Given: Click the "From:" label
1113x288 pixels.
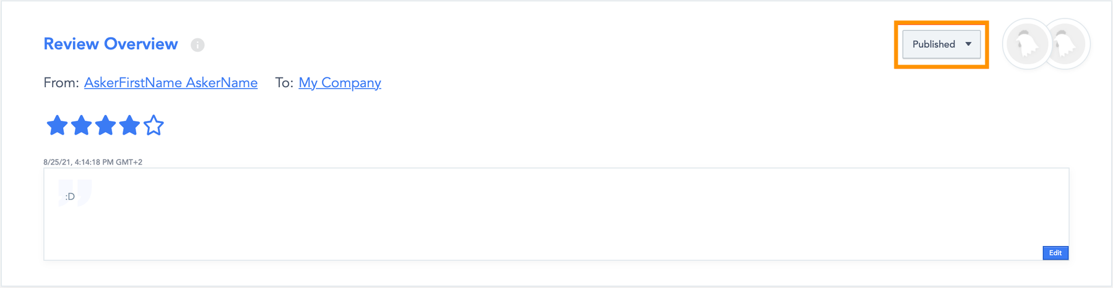Looking at the screenshot, I should click(x=61, y=83).
